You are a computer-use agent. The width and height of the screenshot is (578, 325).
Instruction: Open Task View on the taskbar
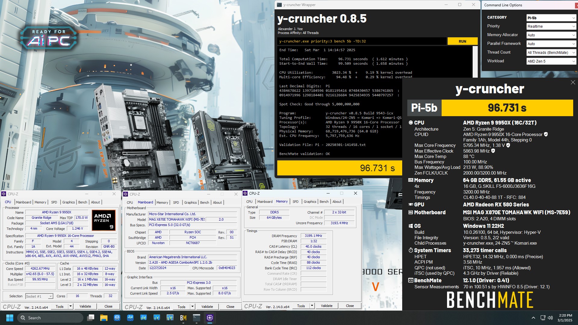pyautogui.click(x=91, y=318)
